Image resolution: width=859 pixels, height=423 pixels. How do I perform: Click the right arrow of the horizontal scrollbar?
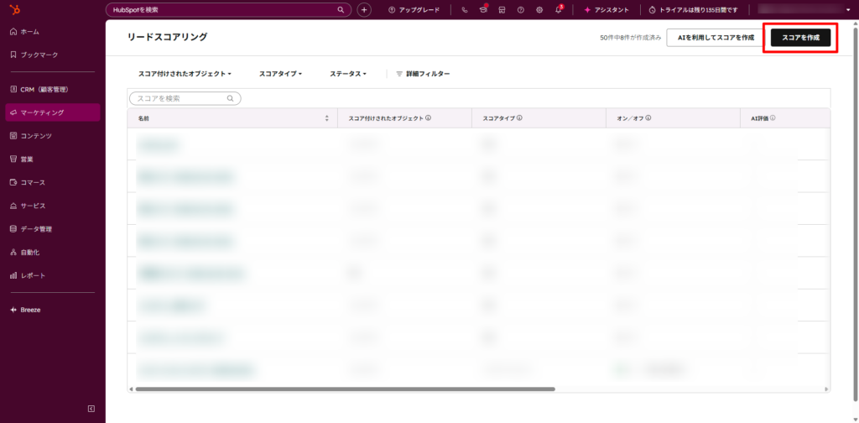826,389
